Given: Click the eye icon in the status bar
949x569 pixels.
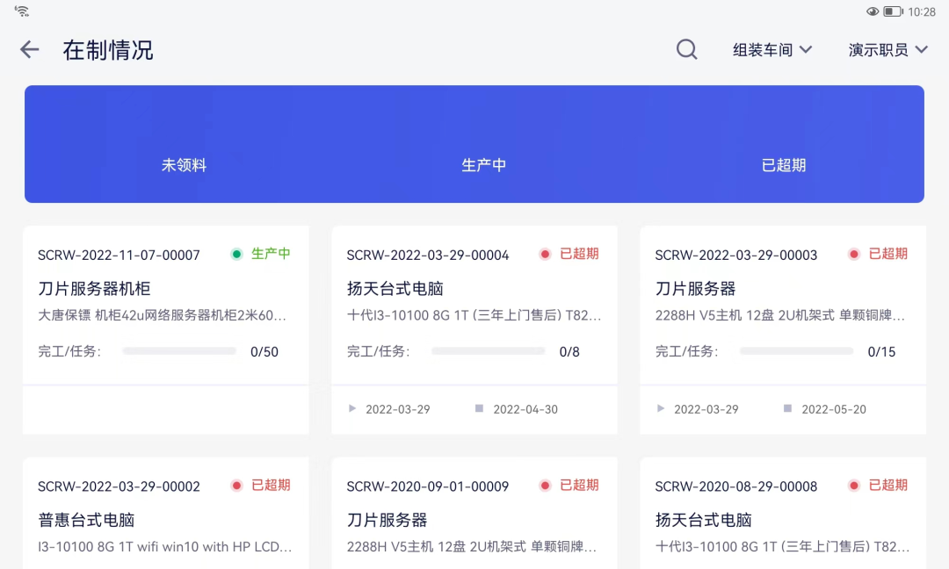Looking at the screenshot, I should 871,11.
